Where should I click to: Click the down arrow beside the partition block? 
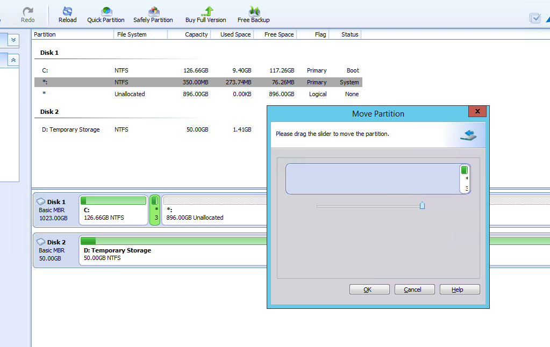pyautogui.click(x=467, y=188)
